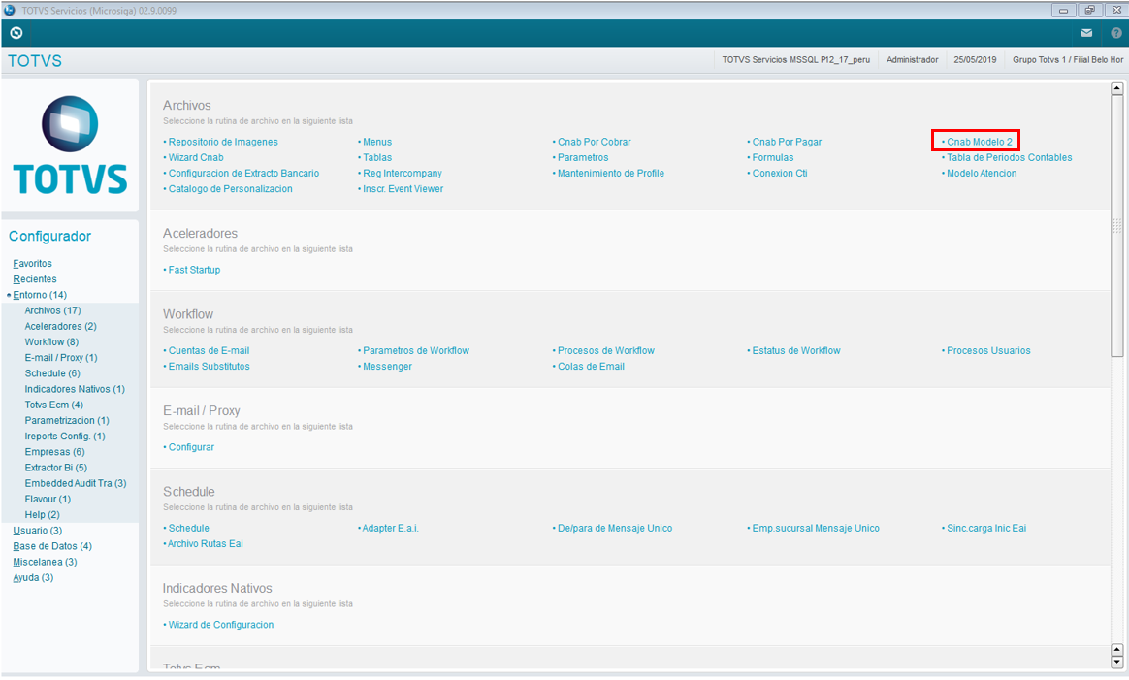Select Archivos (17) in sidebar
Image resolution: width=1129 pixels, height=680 pixels.
52,311
